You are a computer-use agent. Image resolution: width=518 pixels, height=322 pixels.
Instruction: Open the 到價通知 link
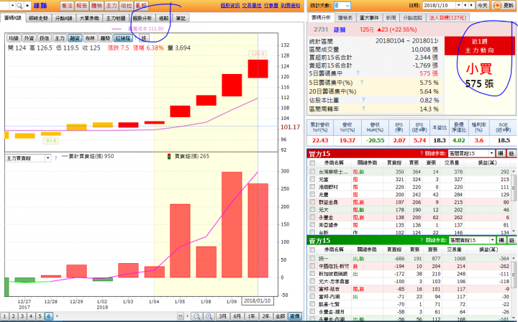click(x=291, y=6)
